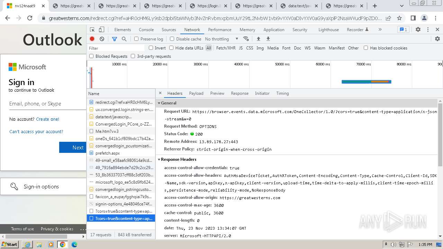Close the request details pane
The height and width of the screenshot is (249, 443).
[160, 93]
